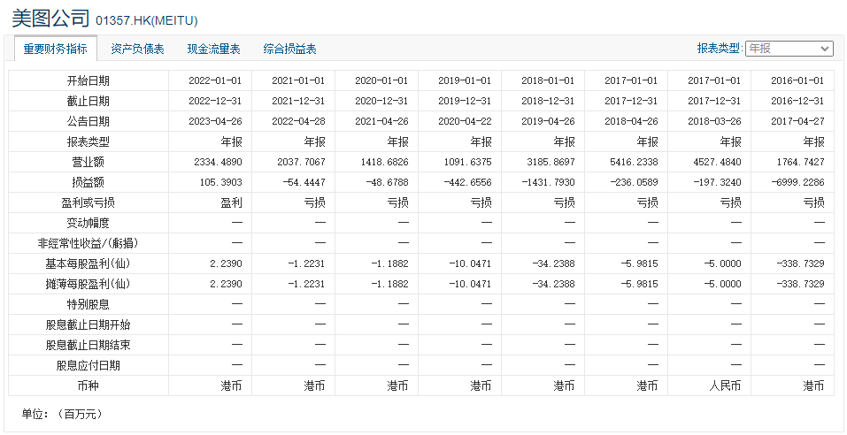This screenshot has height=435, width=847.
Task: Click the -6999.2286 loss value
Action: 796,182
